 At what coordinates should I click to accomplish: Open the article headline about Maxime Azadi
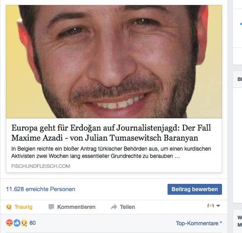coord(111,133)
